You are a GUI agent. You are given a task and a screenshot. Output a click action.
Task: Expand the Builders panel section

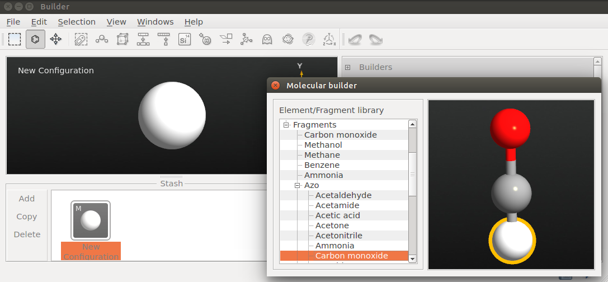pyautogui.click(x=348, y=67)
